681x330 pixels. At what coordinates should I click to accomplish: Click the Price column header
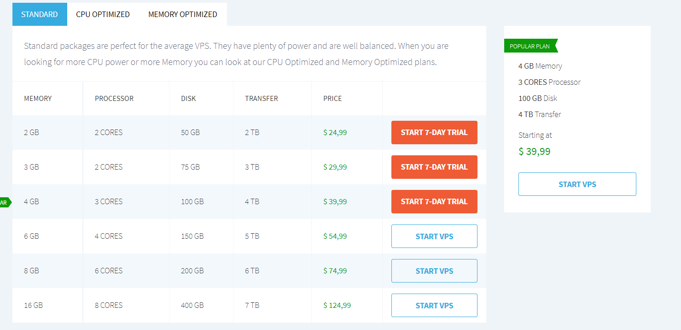click(x=332, y=99)
